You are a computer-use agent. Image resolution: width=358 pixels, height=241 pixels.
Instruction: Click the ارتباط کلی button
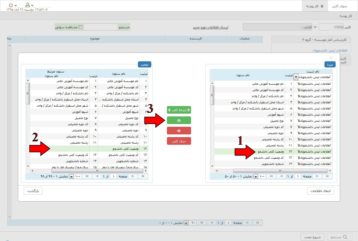[179, 110]
